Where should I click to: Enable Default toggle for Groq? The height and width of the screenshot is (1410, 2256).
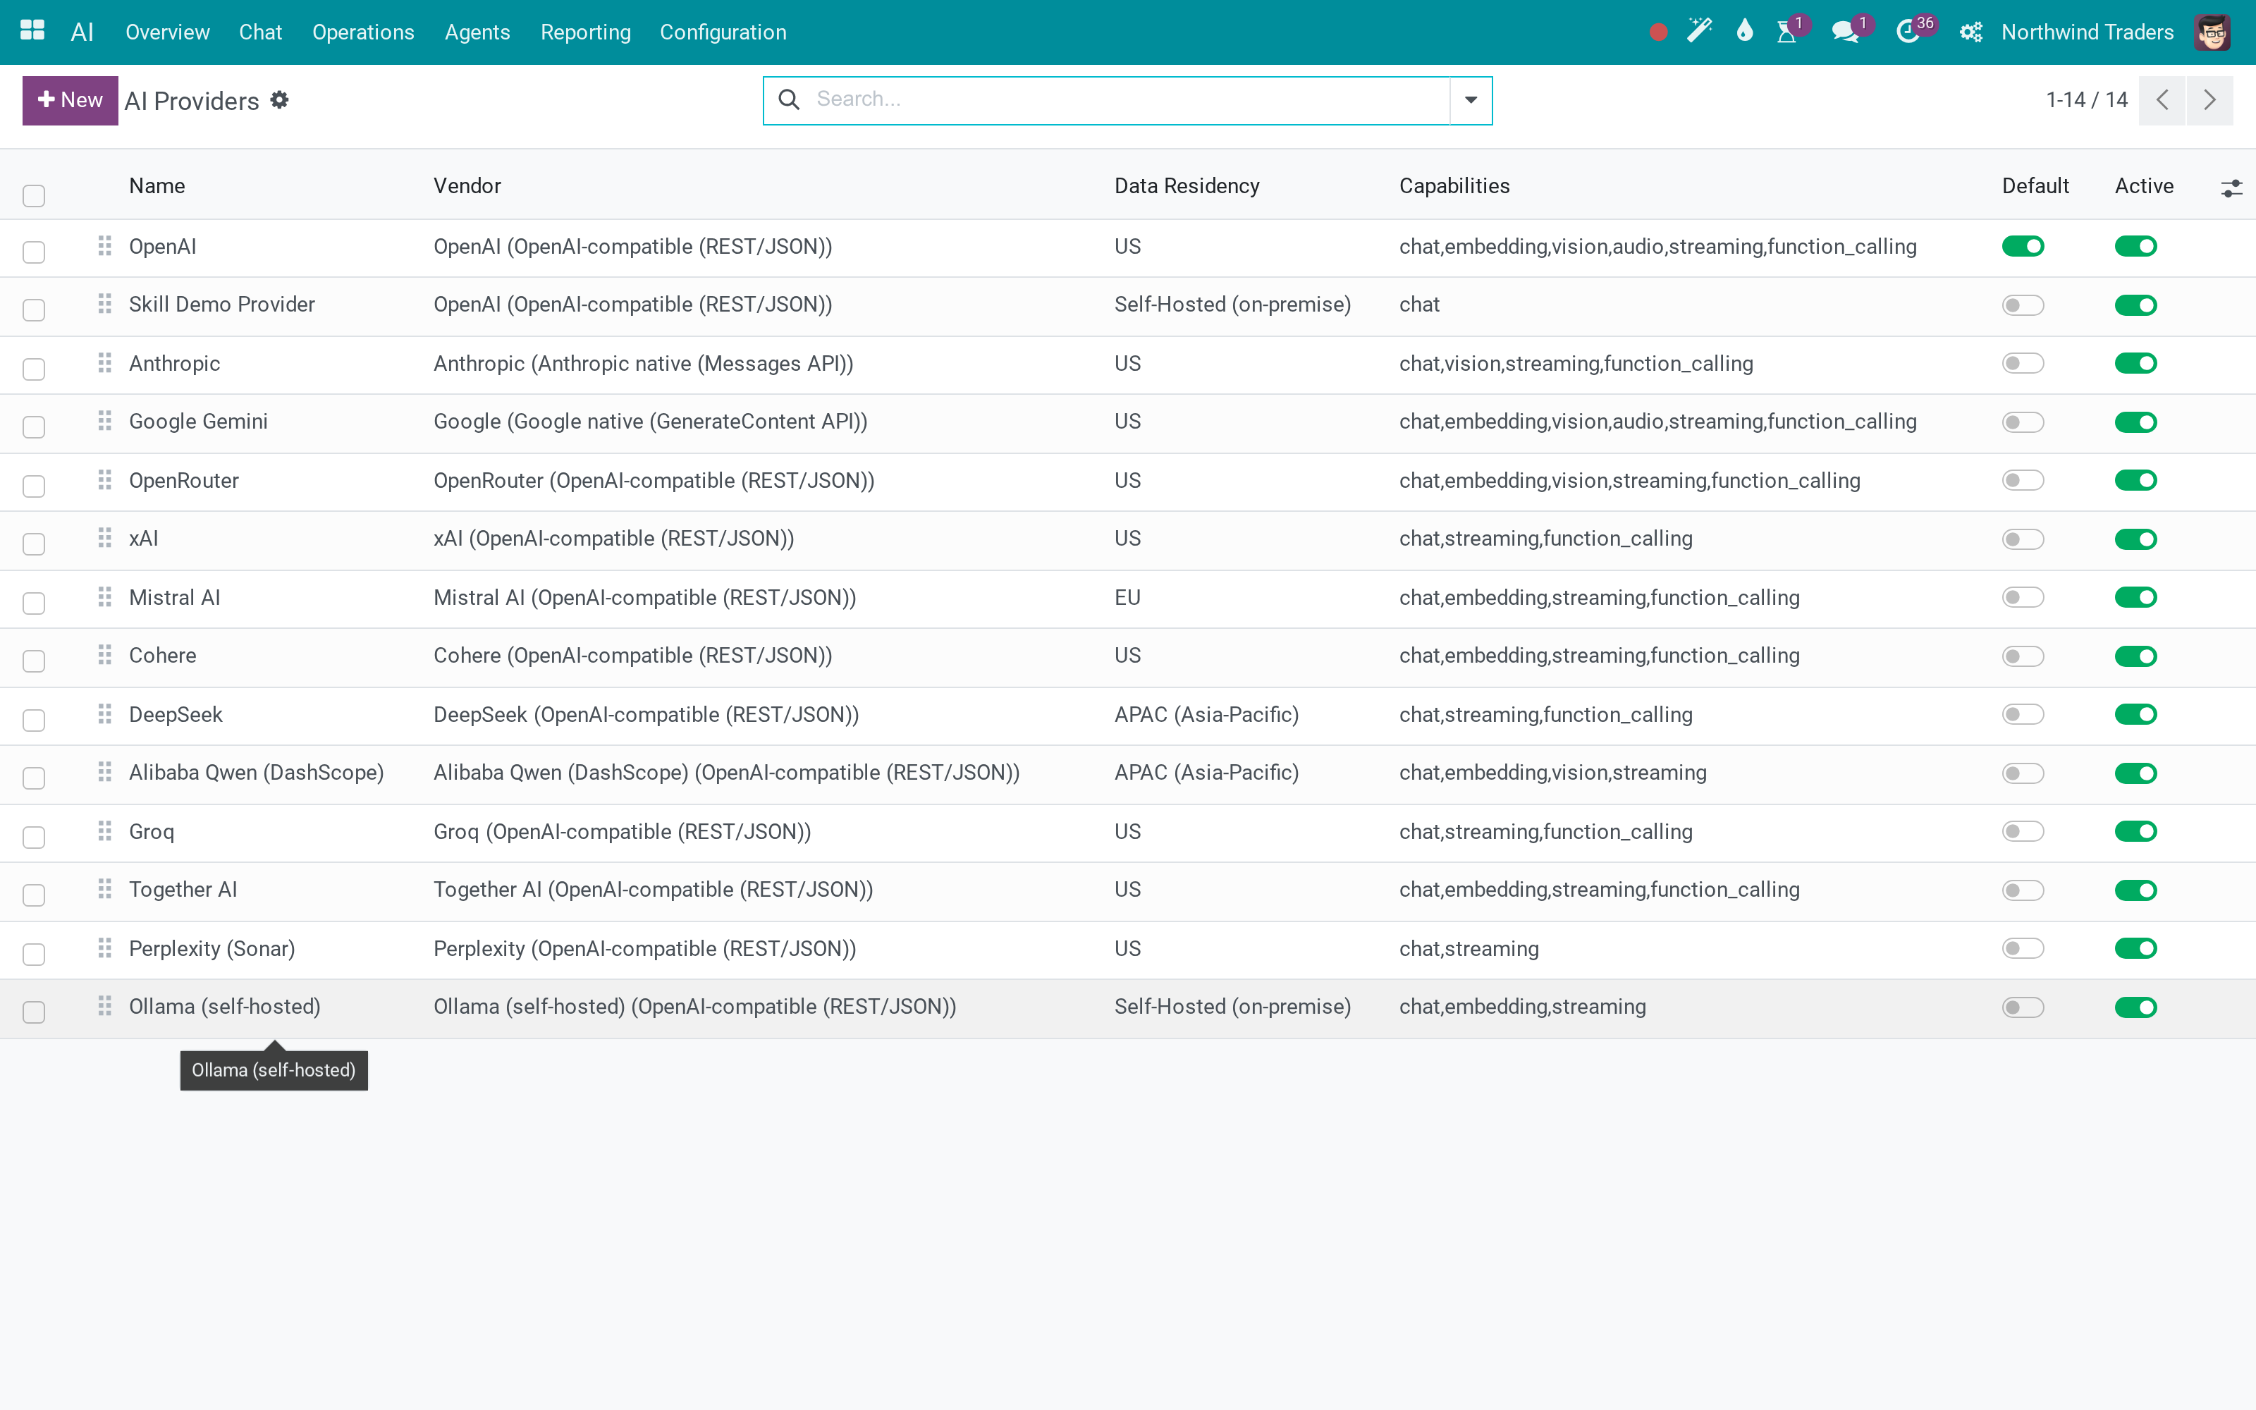pyautogui.click(x=2023, y=831)
